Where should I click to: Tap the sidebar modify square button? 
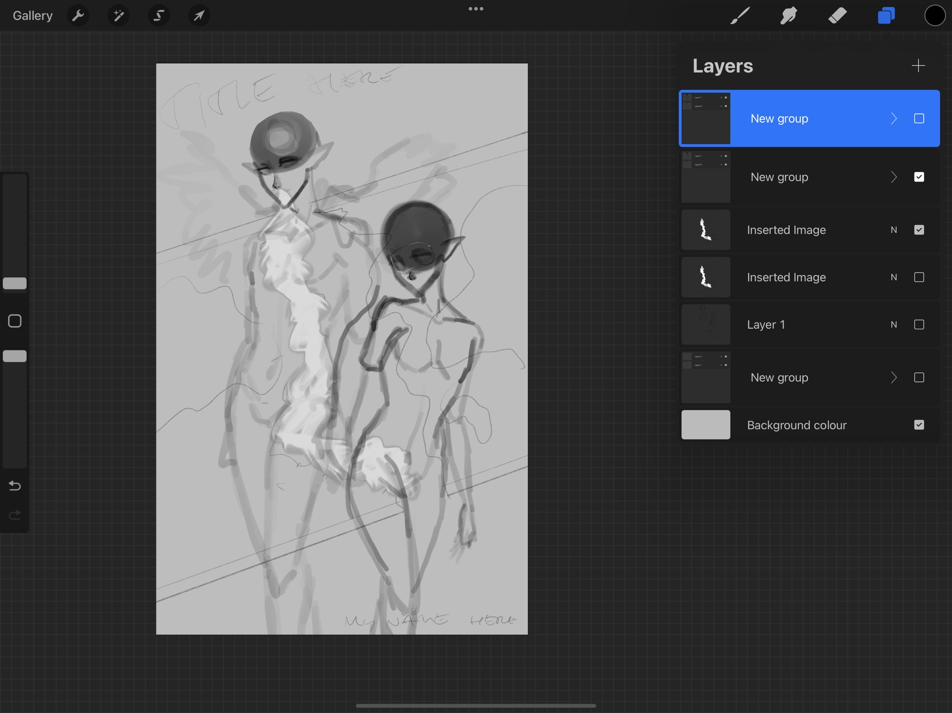tap(15, 321)
